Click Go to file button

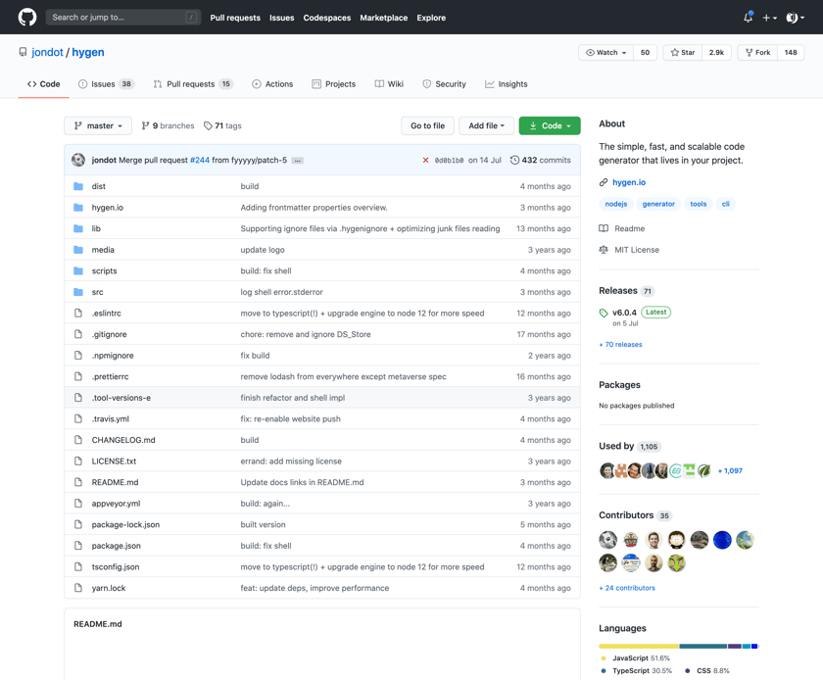428,126
